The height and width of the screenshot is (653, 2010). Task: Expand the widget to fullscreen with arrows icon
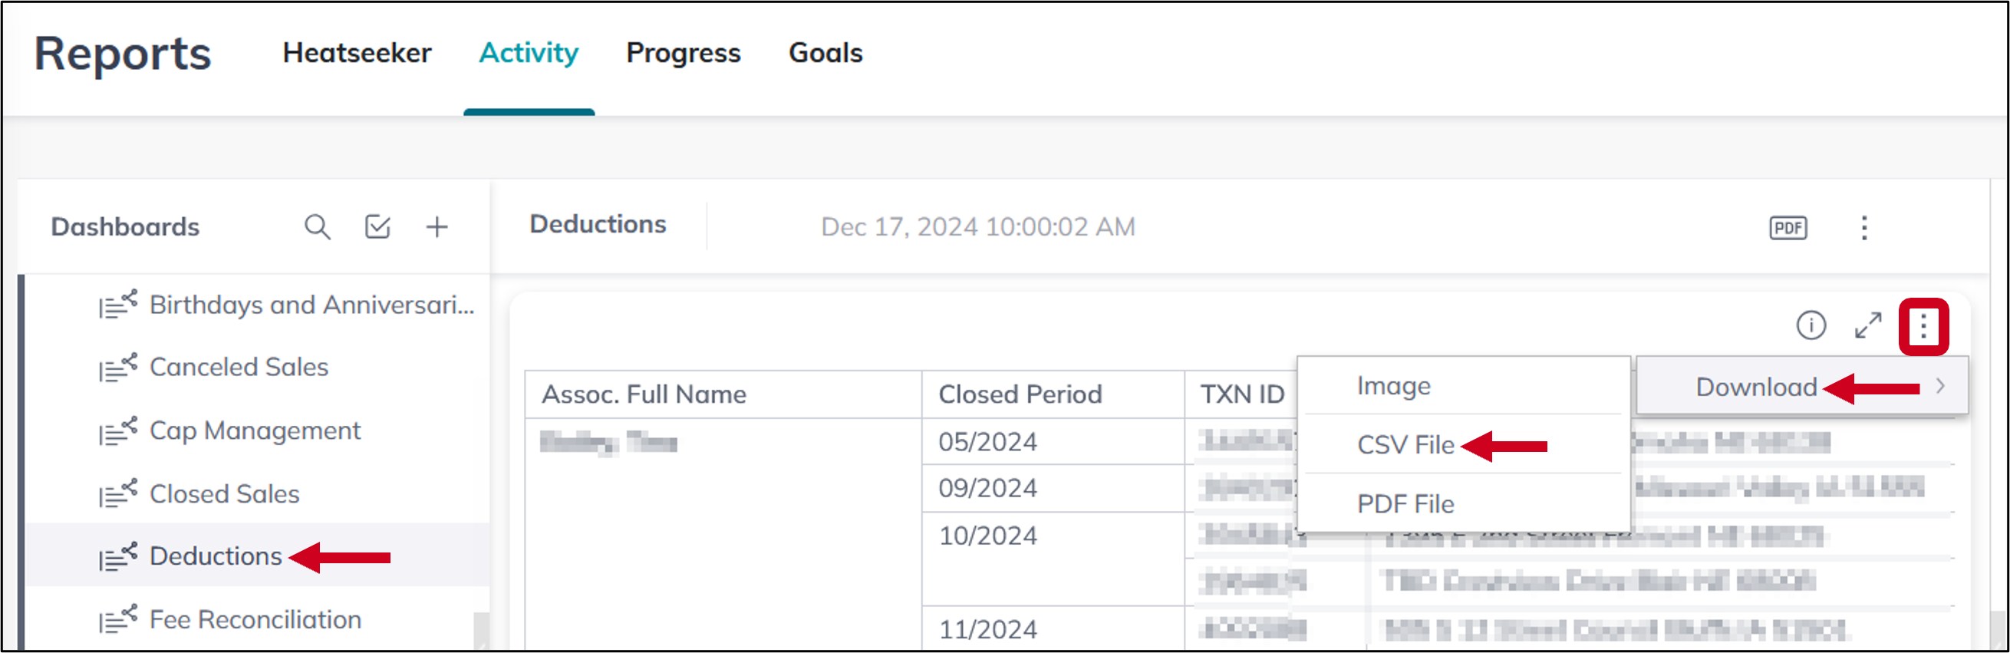pos(1868,327)
